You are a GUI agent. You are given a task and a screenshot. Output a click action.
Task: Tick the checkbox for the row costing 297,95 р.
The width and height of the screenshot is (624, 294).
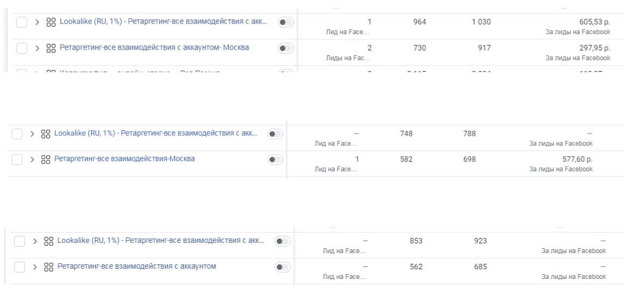(22, 49)
